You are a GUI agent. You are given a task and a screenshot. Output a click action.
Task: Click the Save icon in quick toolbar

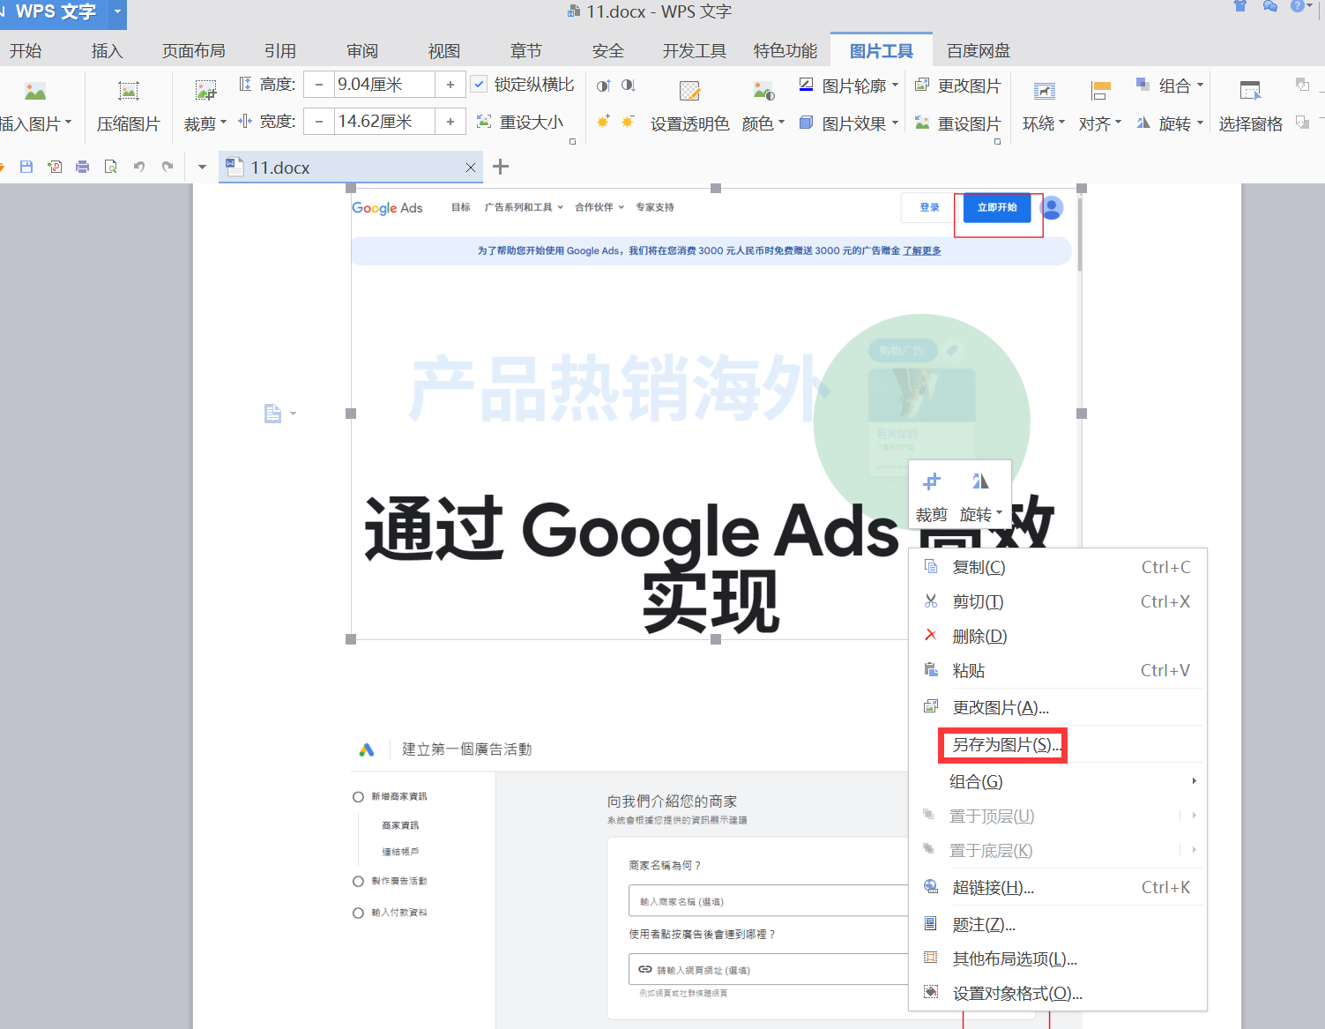[x=26, y=167]
